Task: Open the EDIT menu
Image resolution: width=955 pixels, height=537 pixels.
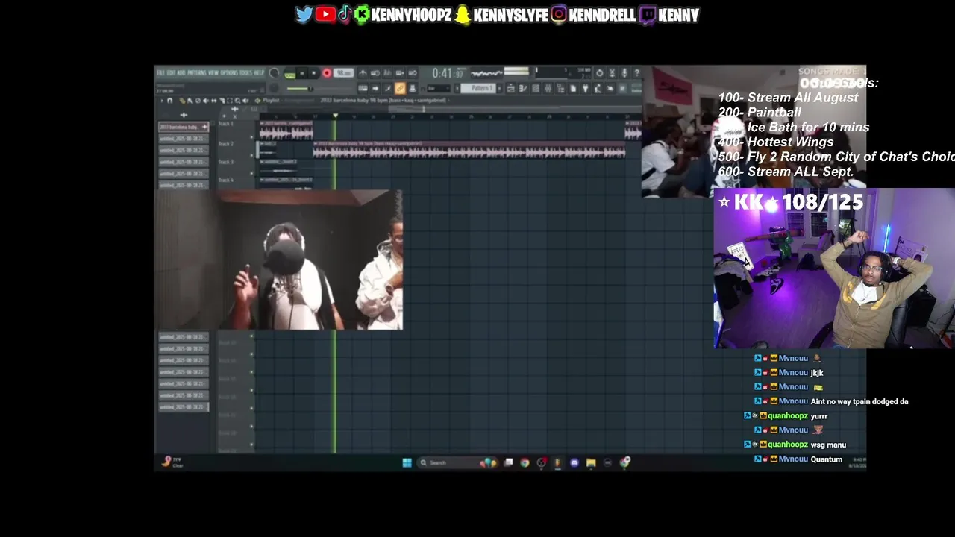Action: [171, 72]
